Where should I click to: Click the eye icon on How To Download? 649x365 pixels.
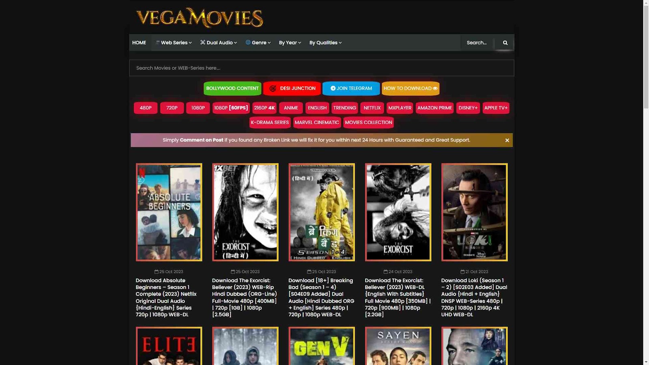click(435, 88)
